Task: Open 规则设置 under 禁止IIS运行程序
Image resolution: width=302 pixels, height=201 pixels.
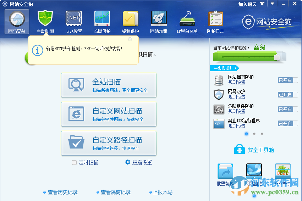Action: click(237, 126)
